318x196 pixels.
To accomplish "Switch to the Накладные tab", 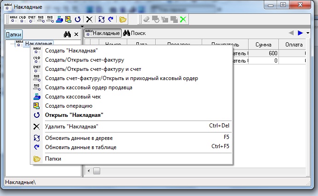I will (102, 33).
